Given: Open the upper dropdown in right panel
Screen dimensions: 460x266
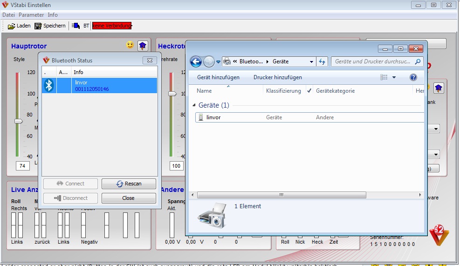Looking at the screenshot, I should point(436,129).
